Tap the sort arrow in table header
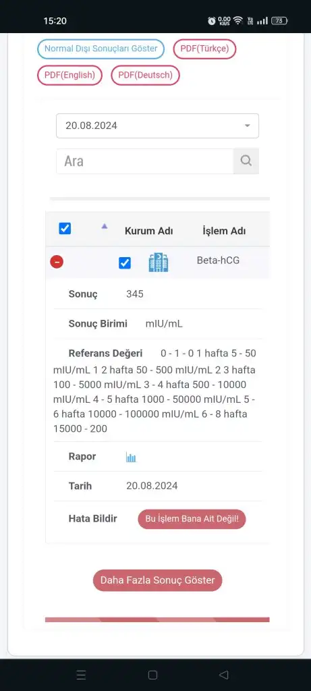 105,226
